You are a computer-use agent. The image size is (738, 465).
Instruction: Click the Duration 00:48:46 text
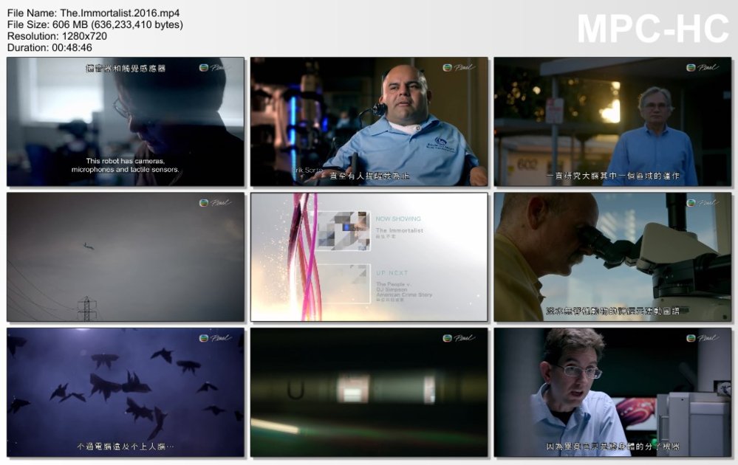(x=49, y=47)
